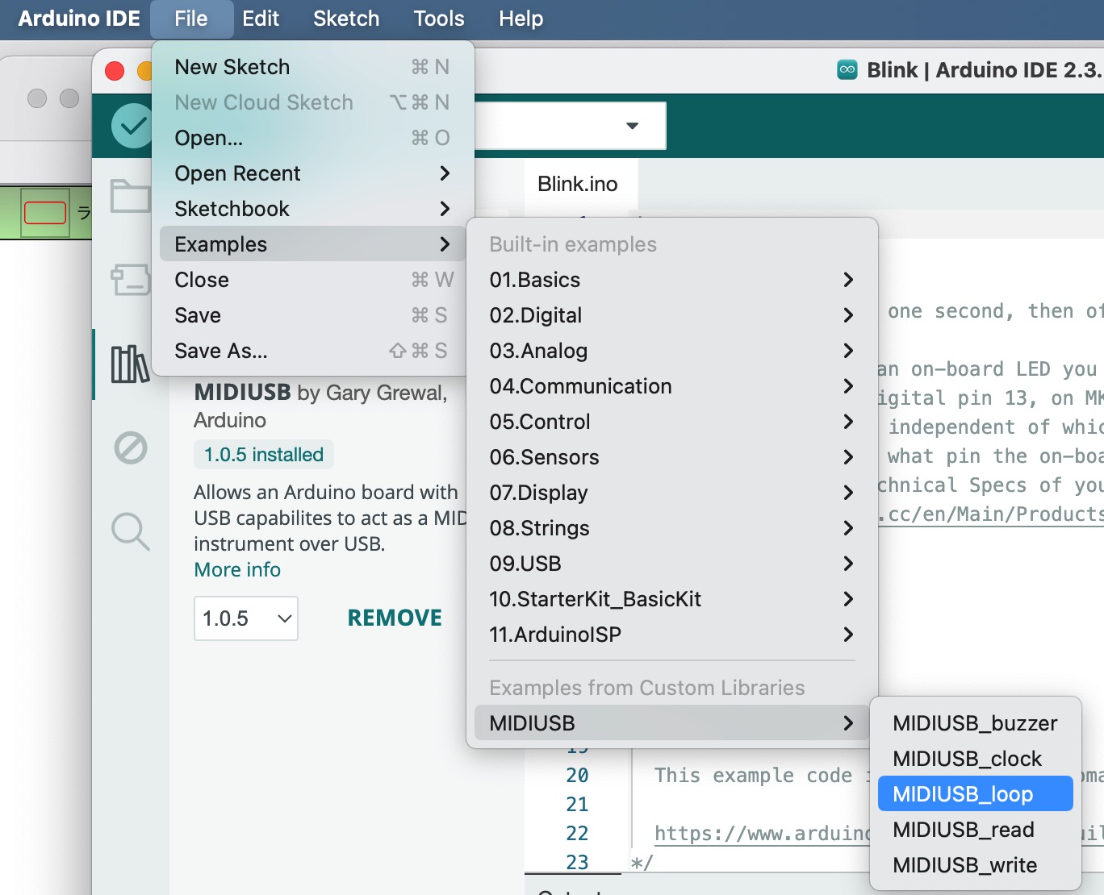Expand the Open Recent submenu

(313, 173)
